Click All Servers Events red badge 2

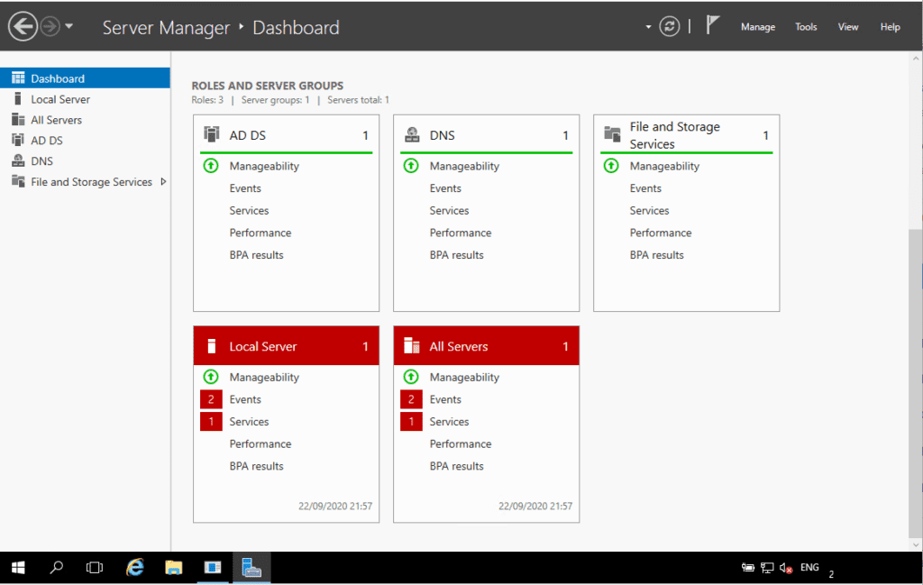click(x=411, y=399)
